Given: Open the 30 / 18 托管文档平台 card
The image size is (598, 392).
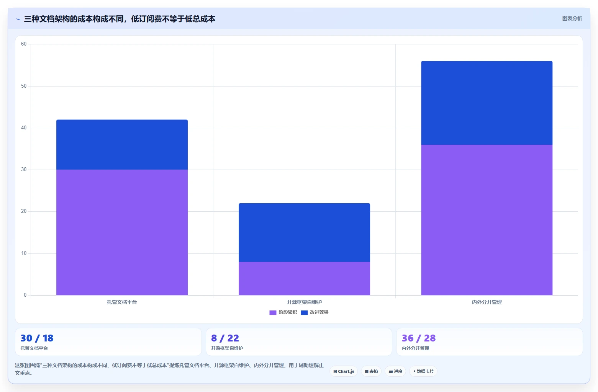Looking at the screenshot, I should pyautogui.click(x=108, y=342).
